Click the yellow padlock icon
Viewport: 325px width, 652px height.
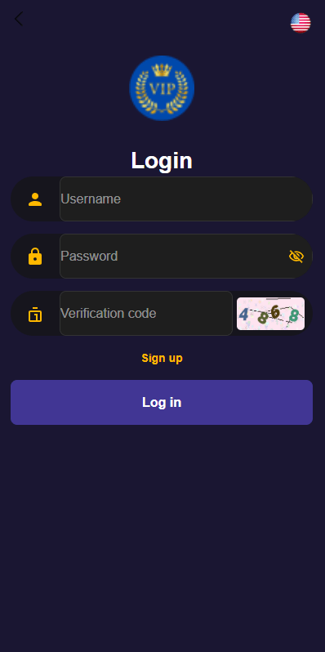(35, 257)
